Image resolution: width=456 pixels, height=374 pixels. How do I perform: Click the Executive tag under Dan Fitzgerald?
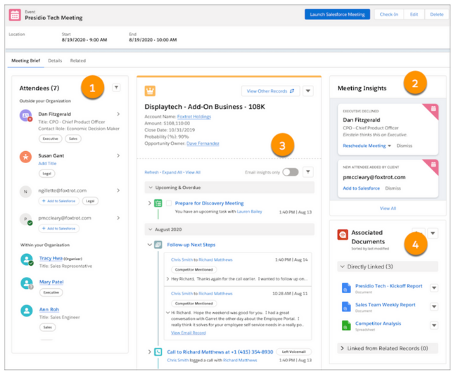(x=50, y=139)
